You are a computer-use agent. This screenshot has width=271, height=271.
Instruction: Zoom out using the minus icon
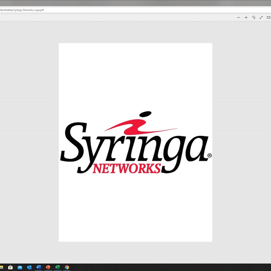(x=238, y=17)
